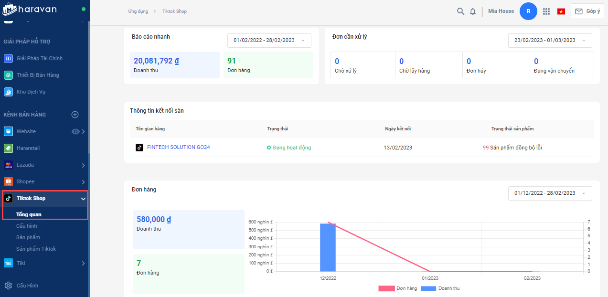
Task: Open the apps grid icon
Action: click(546, 11)
